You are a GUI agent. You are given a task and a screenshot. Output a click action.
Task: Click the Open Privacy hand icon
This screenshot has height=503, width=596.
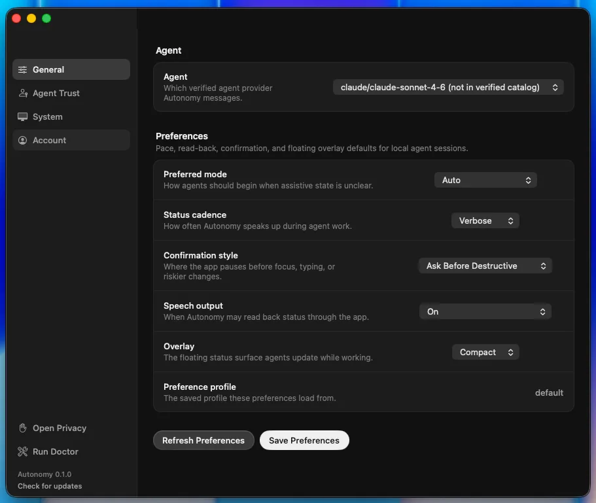pos(22,428)
